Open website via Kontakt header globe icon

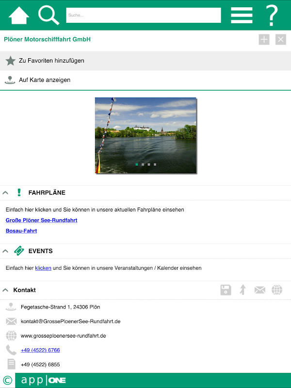tap(277, 290)
